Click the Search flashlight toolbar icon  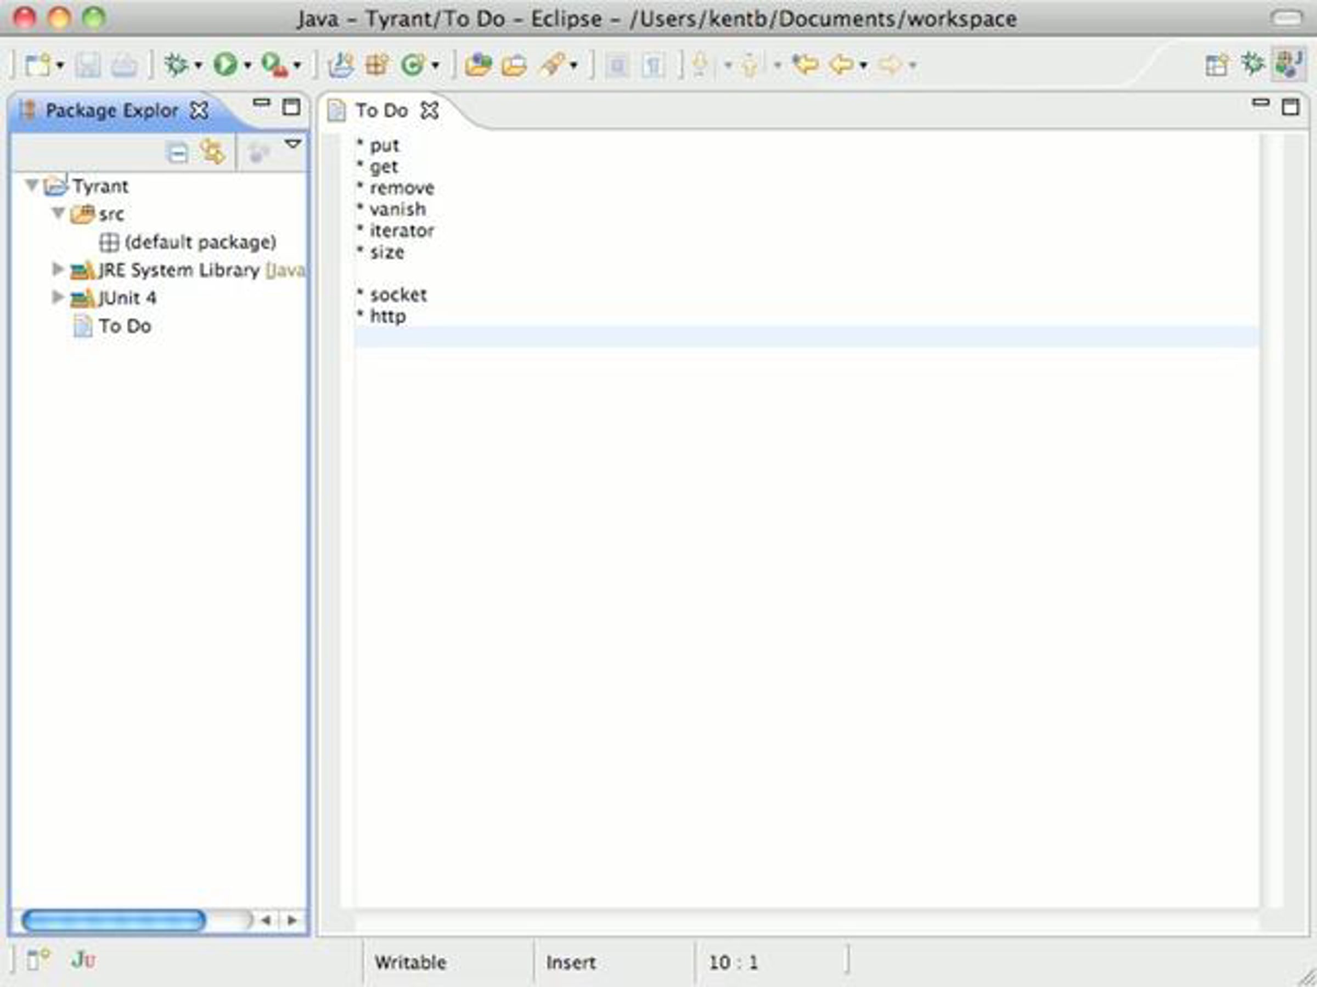tap(551, 64)
